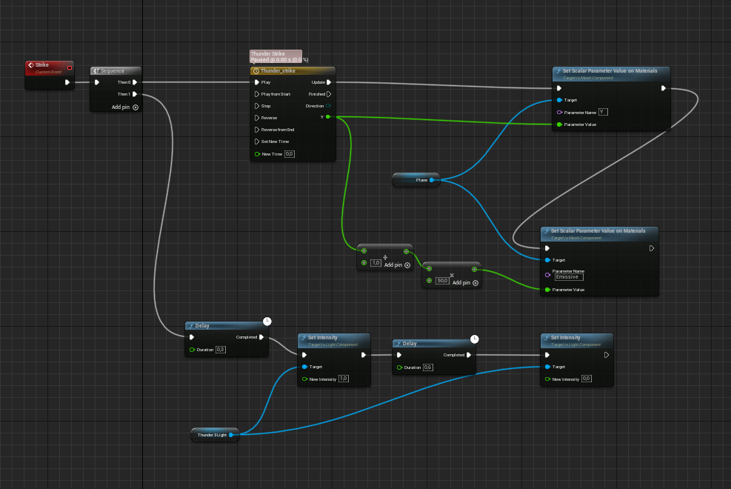The height and width of the screenshot is (489, 731).
Task: Click the green Y output pin on Thunder_strike
Action: click(328, 117)
